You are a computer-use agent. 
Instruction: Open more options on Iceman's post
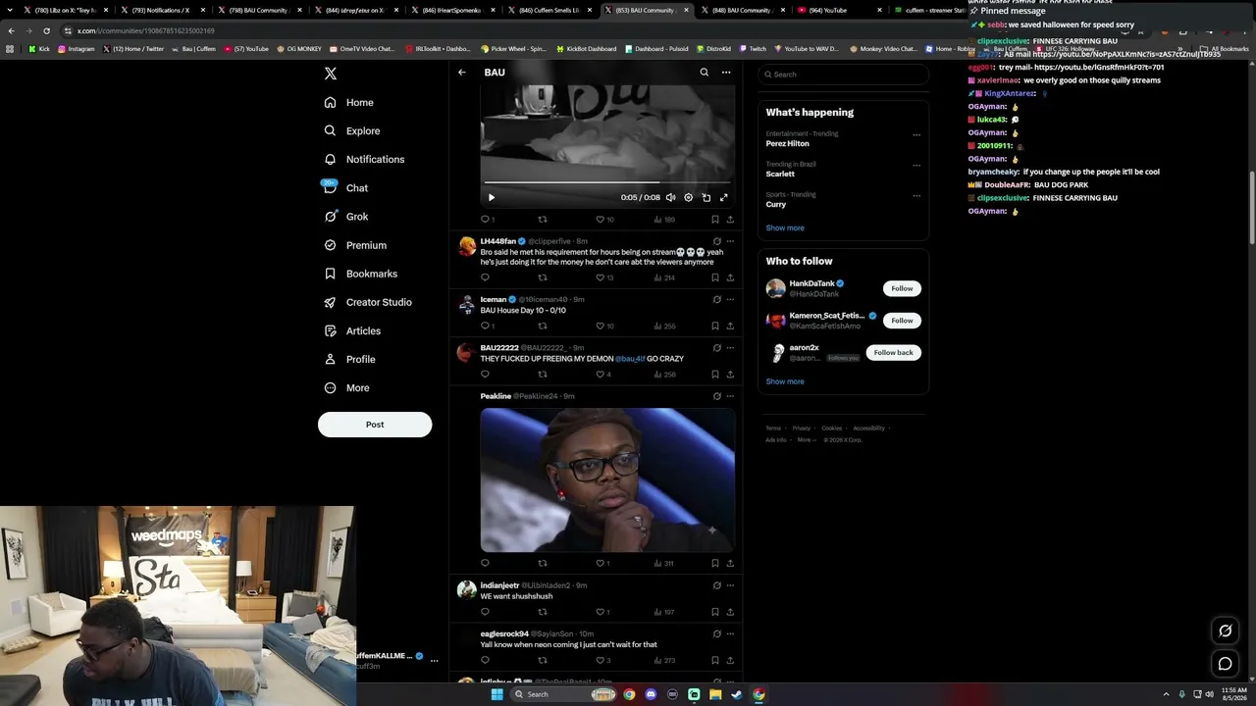pos(730,299)
